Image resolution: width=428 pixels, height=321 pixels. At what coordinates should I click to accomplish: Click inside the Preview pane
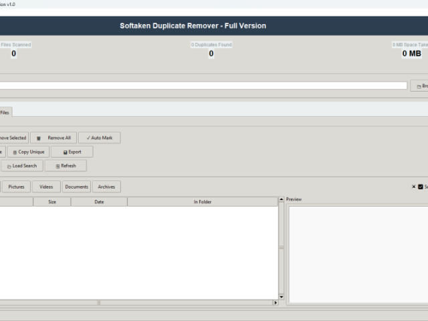pos(358,254)
